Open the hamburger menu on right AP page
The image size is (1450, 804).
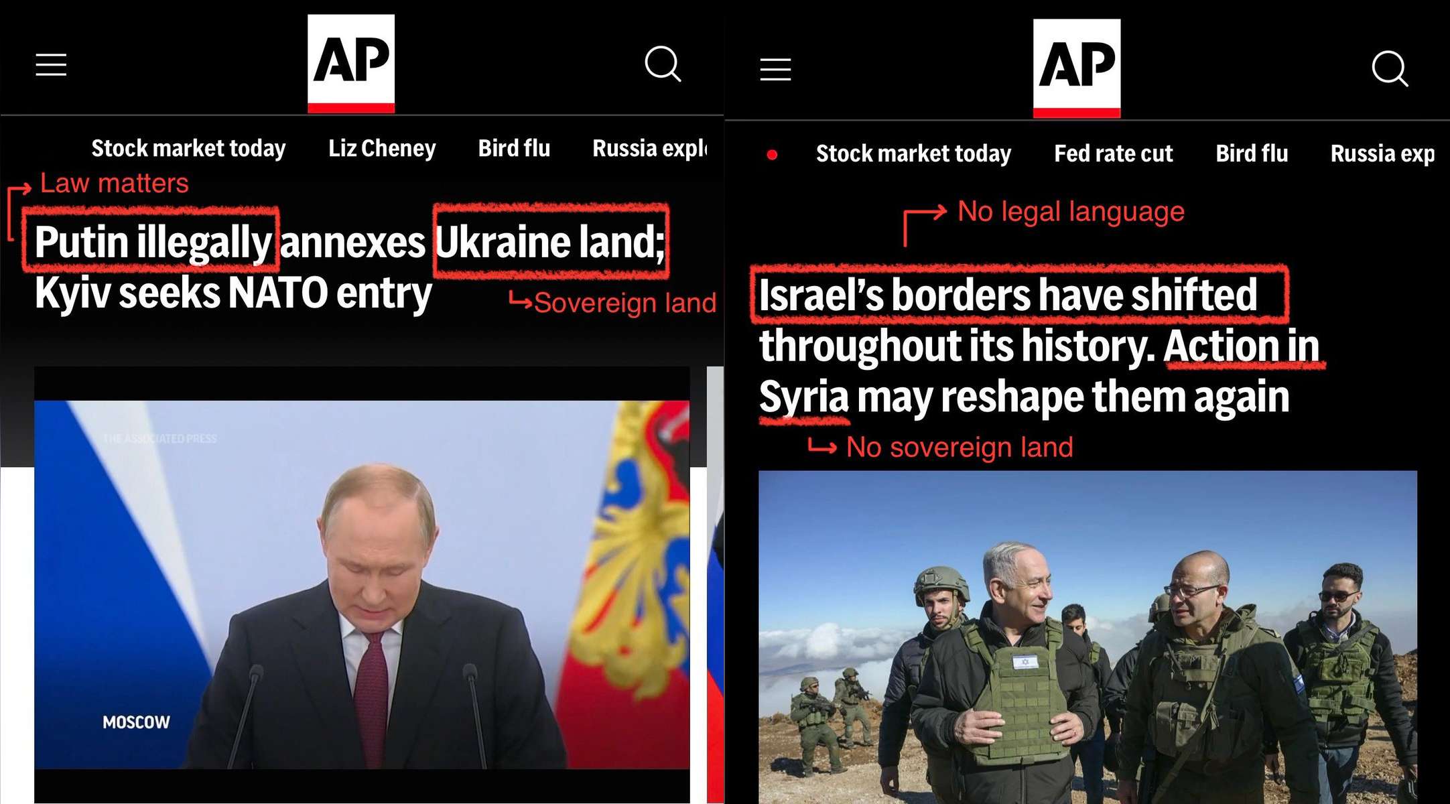click(775, 69)
